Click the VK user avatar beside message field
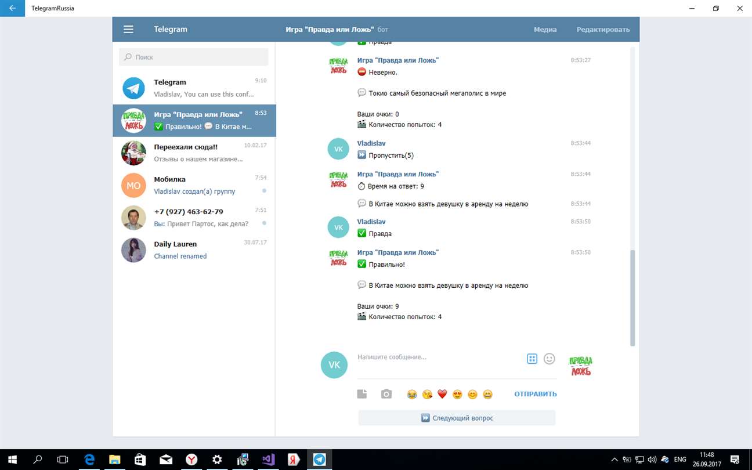This screenshot has height=470, width=752. coord(334,365)
